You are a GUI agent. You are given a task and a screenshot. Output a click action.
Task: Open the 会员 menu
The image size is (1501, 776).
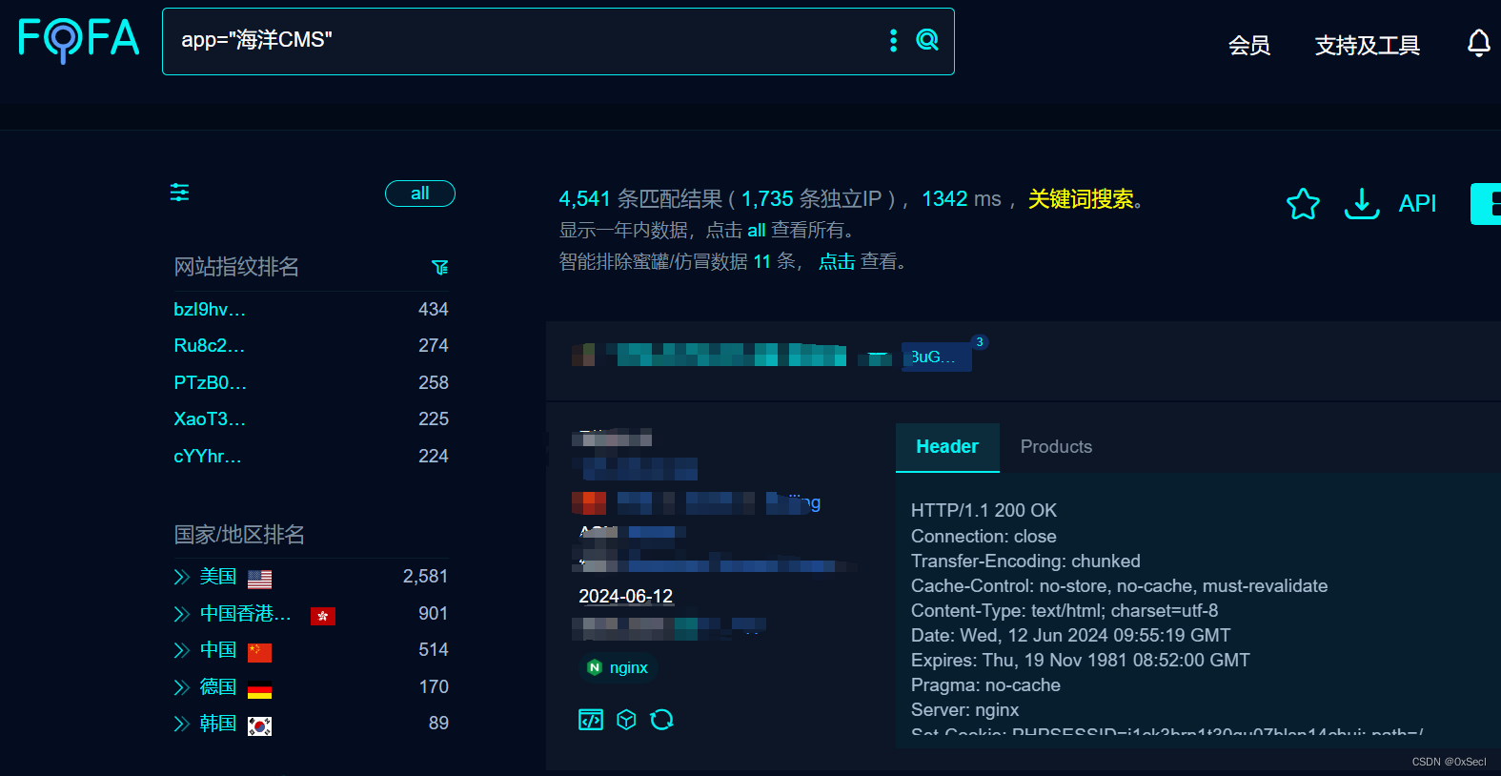(1249, 45)
